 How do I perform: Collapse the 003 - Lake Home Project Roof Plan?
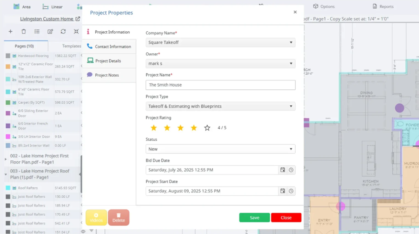[x=5, y=174]
